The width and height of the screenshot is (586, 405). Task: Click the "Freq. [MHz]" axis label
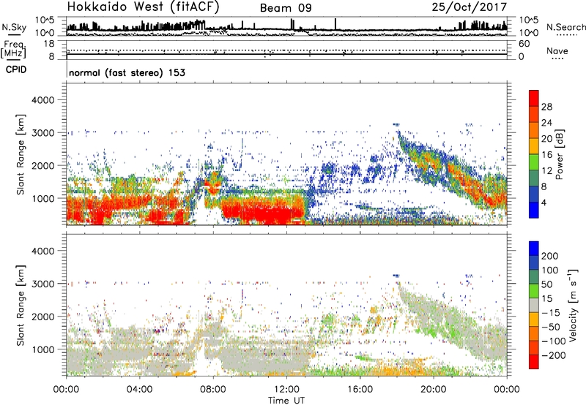pos(13,50)
